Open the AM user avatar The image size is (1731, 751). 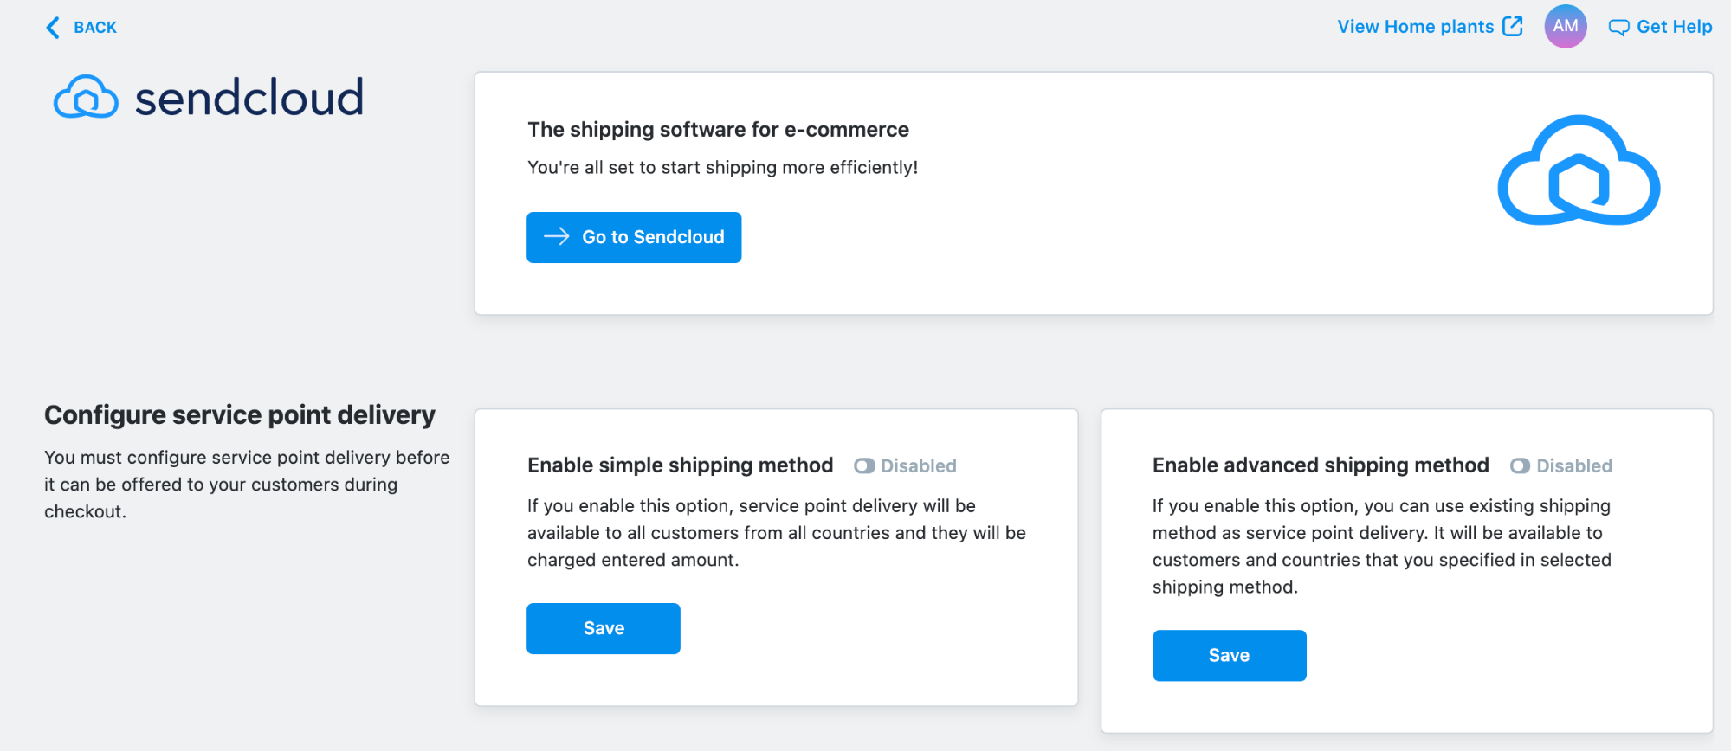1565,27
